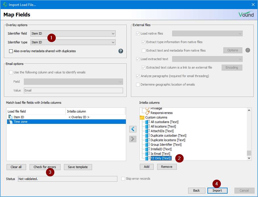Click the Time zone load file field icon
Screen dimensions: 258x197
(x=10, y=122)
